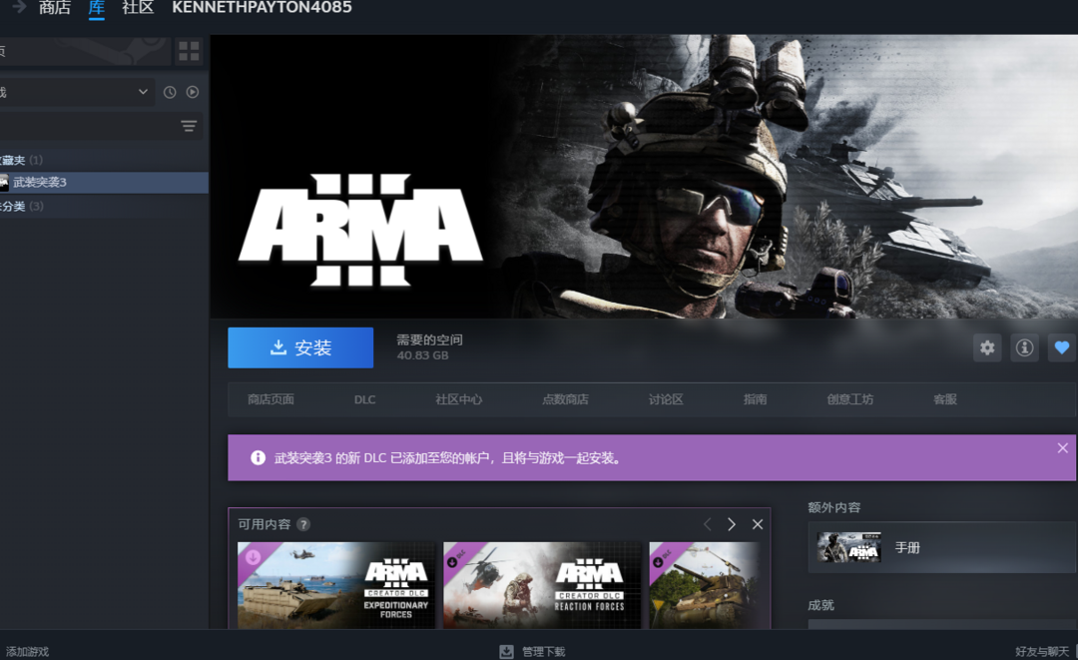Screen dimensions: 1078x660
Task: Click the 40.83 GB required space text
Action: [423, 355]
